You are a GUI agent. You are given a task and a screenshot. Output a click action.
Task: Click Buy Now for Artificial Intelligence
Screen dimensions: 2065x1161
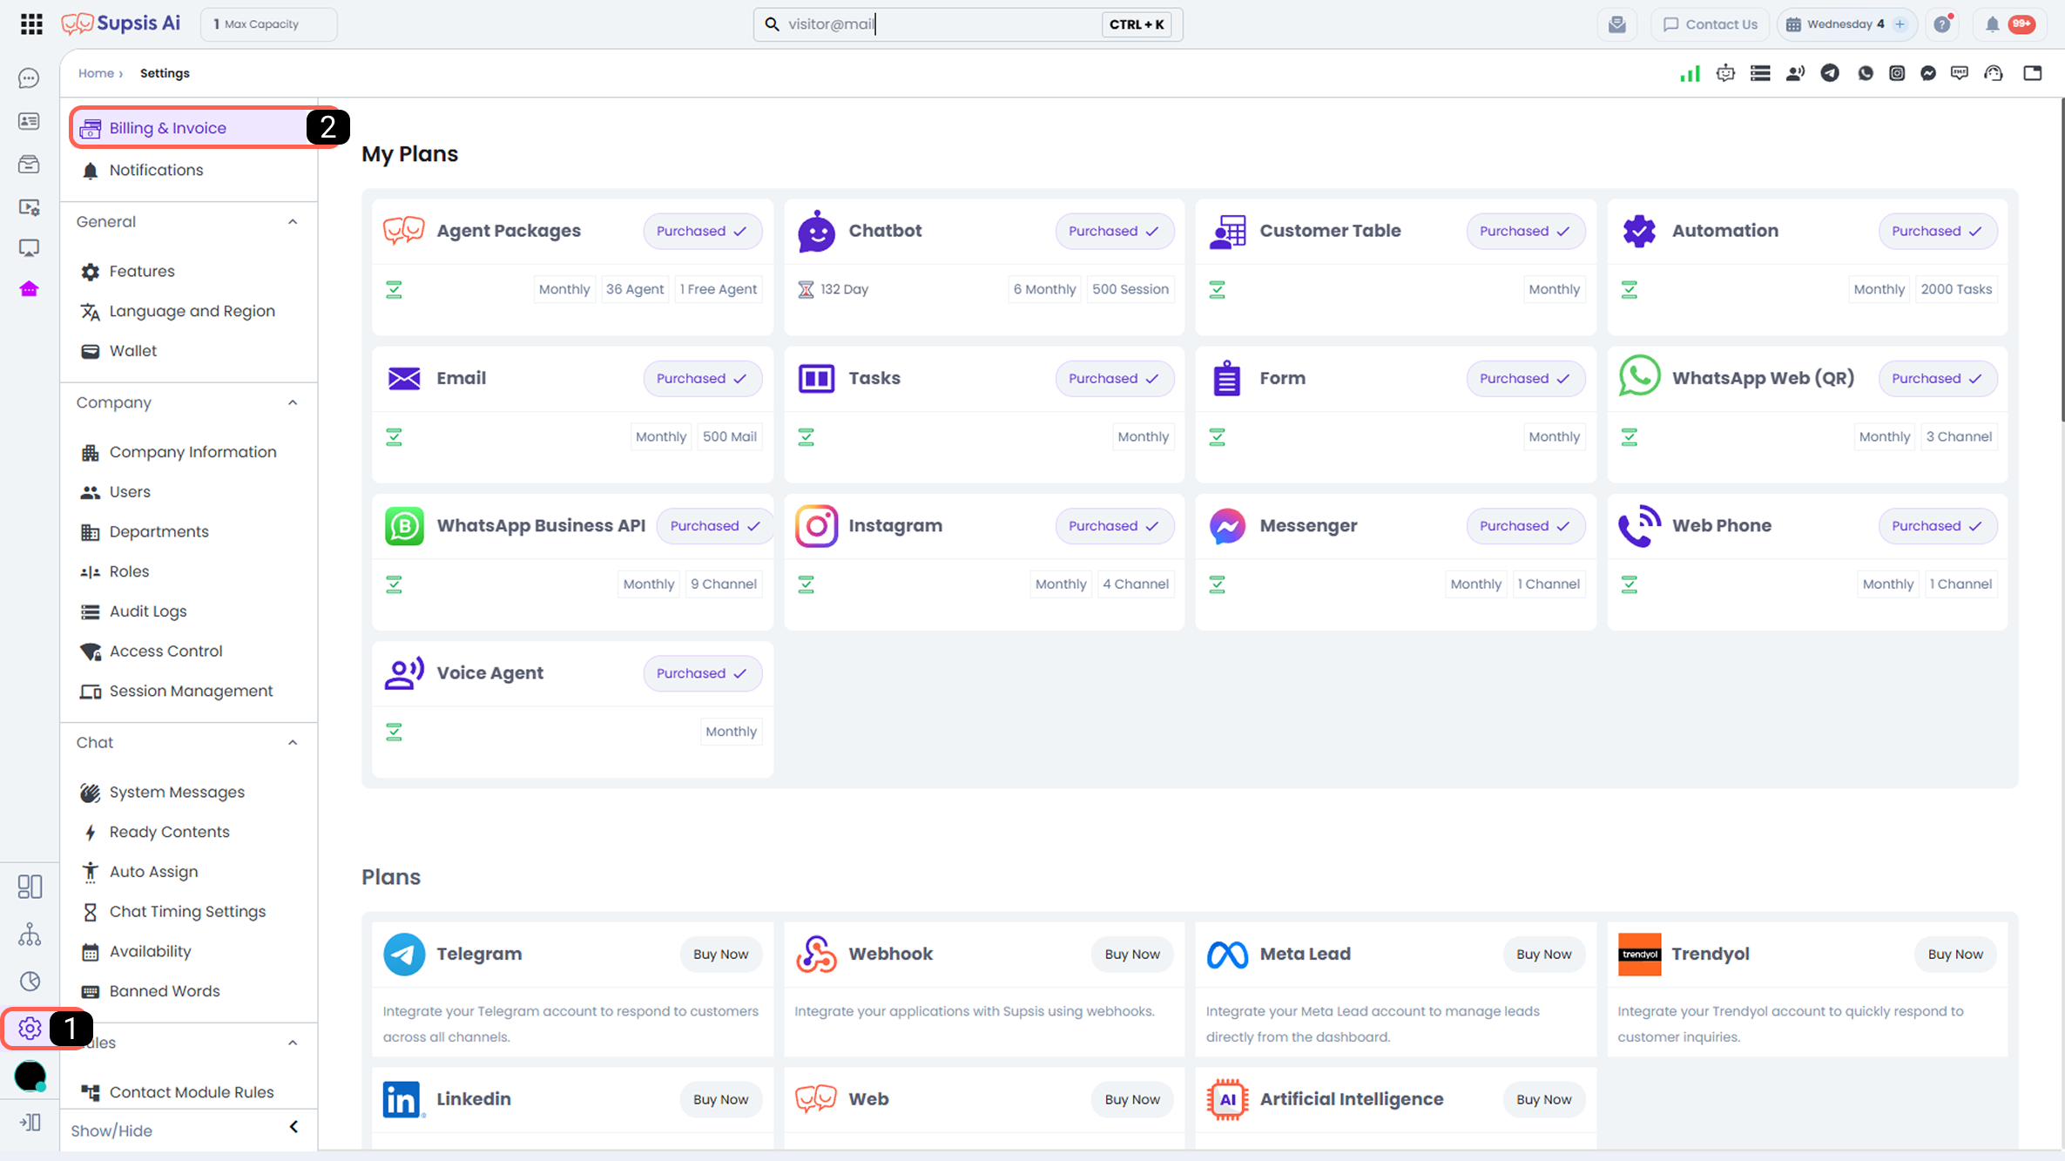coord(1543,1100)
